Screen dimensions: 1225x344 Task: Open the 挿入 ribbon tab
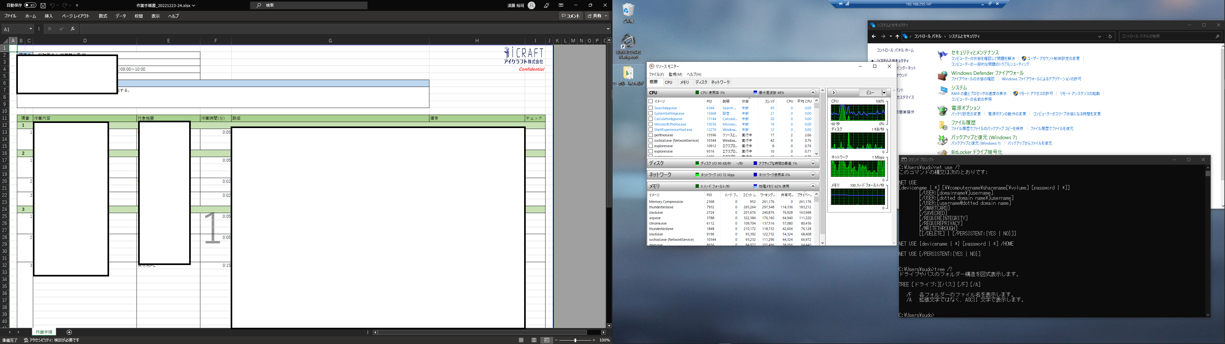49,16
